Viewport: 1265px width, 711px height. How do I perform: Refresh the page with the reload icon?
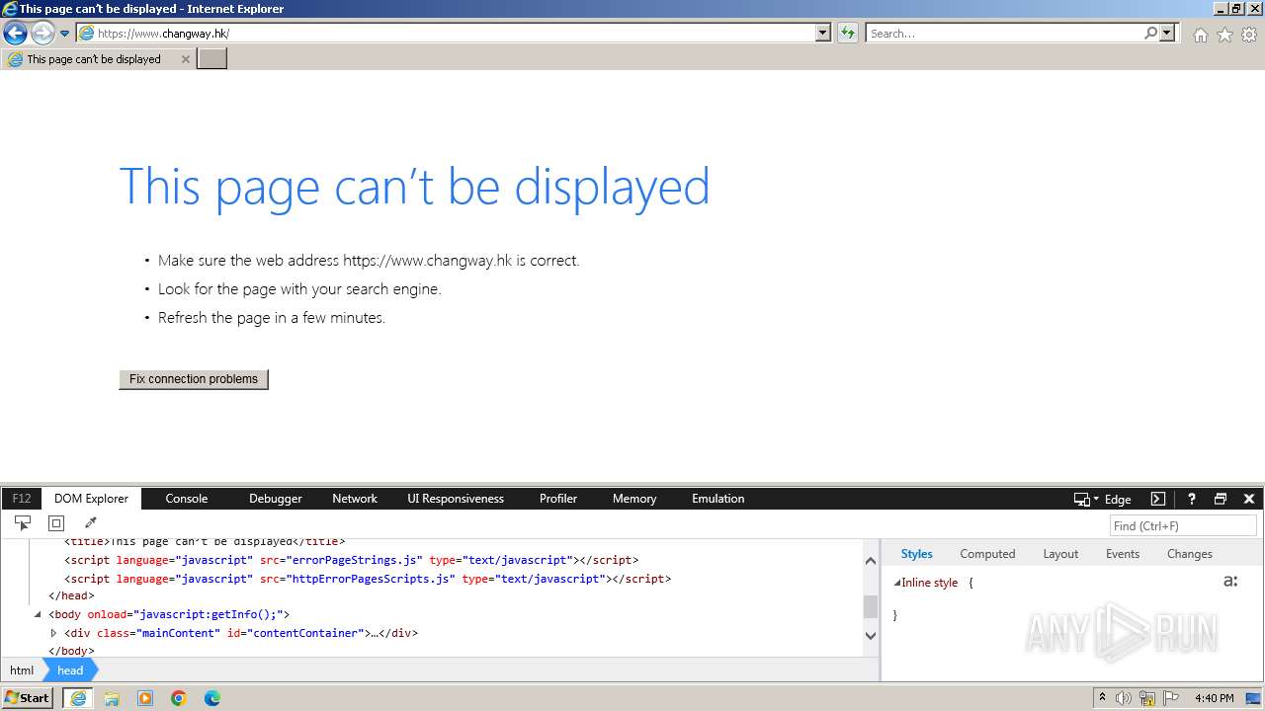[x=847, y=34]
